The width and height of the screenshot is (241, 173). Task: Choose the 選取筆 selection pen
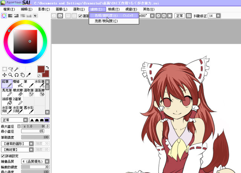click(x=29, y=92)
